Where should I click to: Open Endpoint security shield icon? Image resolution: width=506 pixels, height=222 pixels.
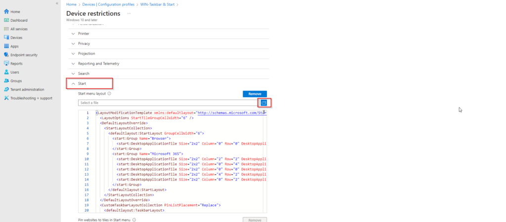coord(6,55)
